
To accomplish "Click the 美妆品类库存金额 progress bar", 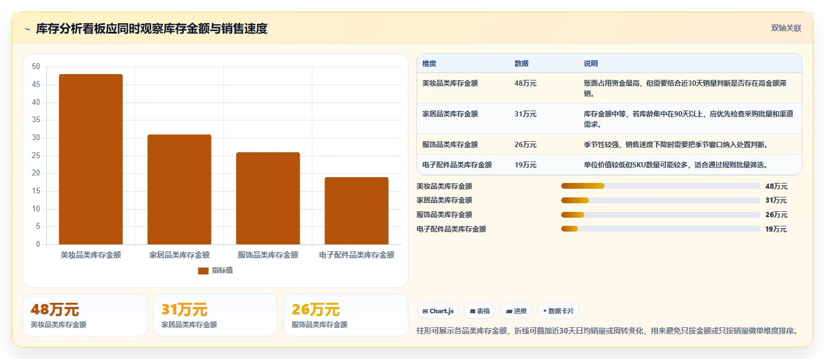I will tap(661, 186).
